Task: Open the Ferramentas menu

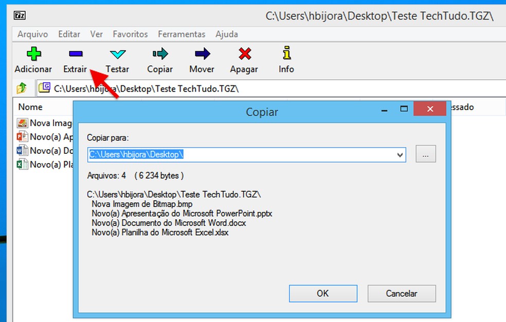Action: 181,34
